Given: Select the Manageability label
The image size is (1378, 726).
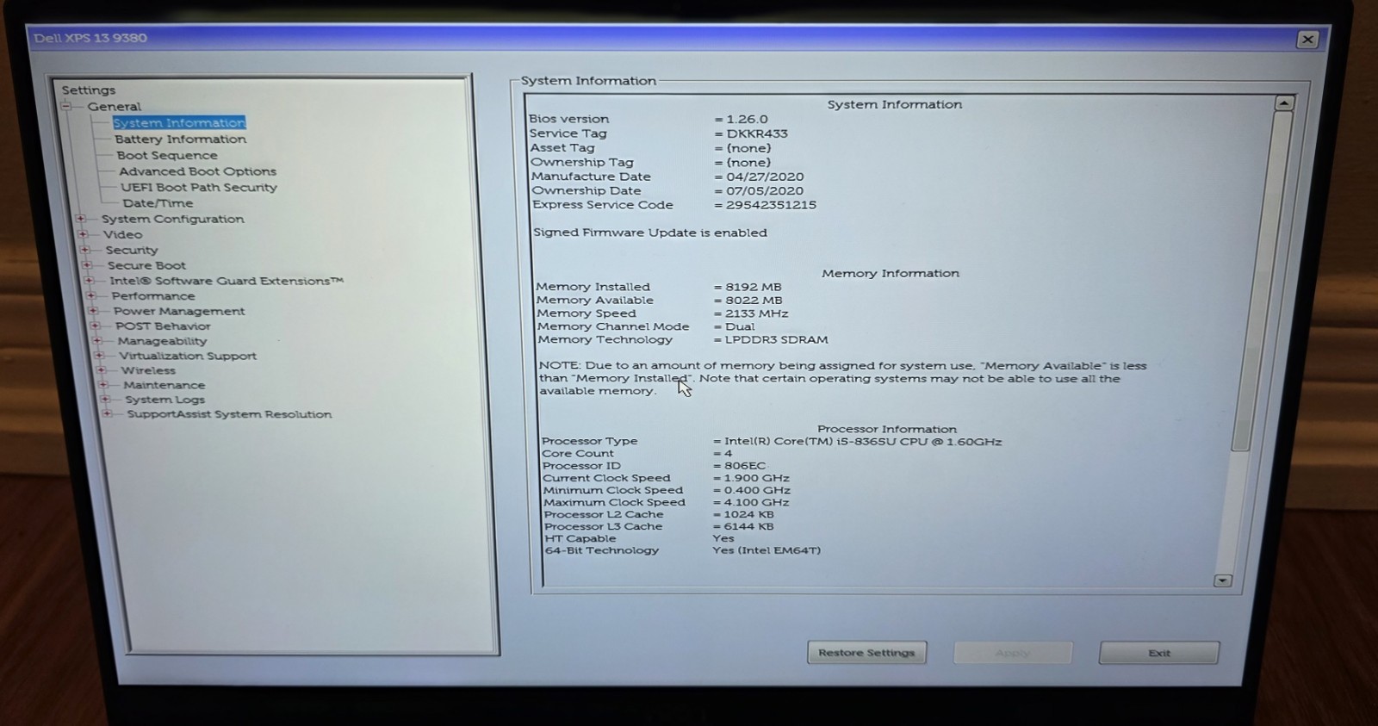Looking at the screenshot, I should tap(162, 341).
